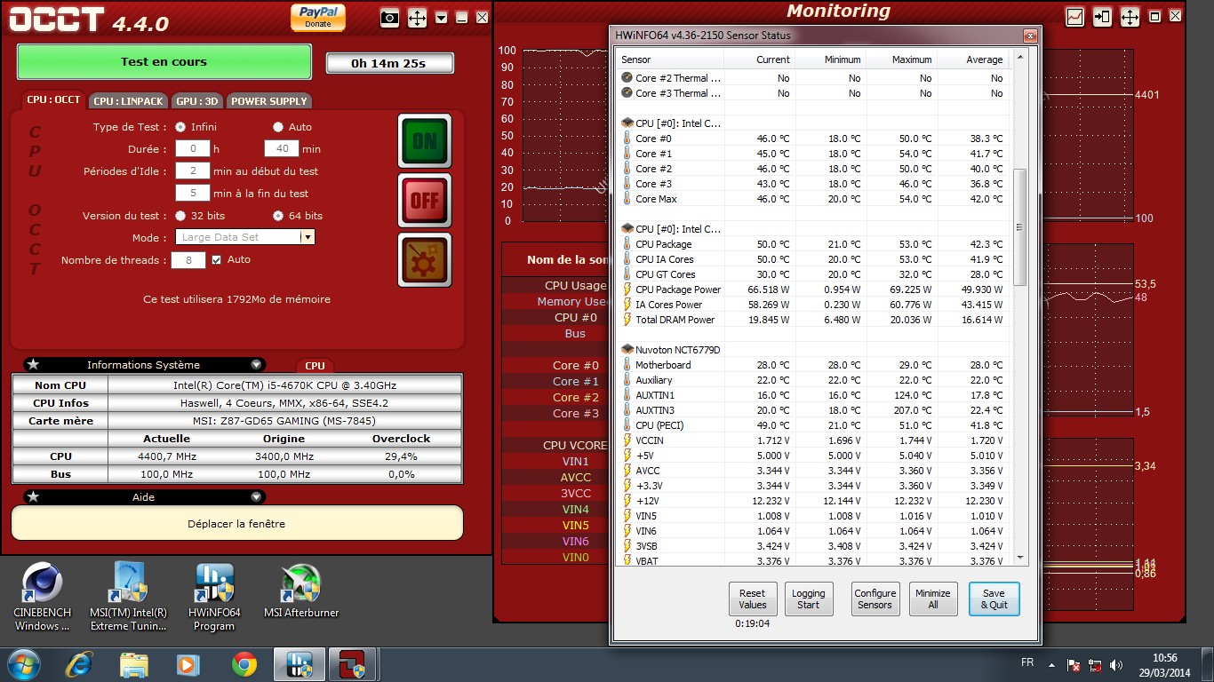Click the Monitoring dock-to-window icon
This screenshot has height=682, width=1214.
(x=1103, y=16)
